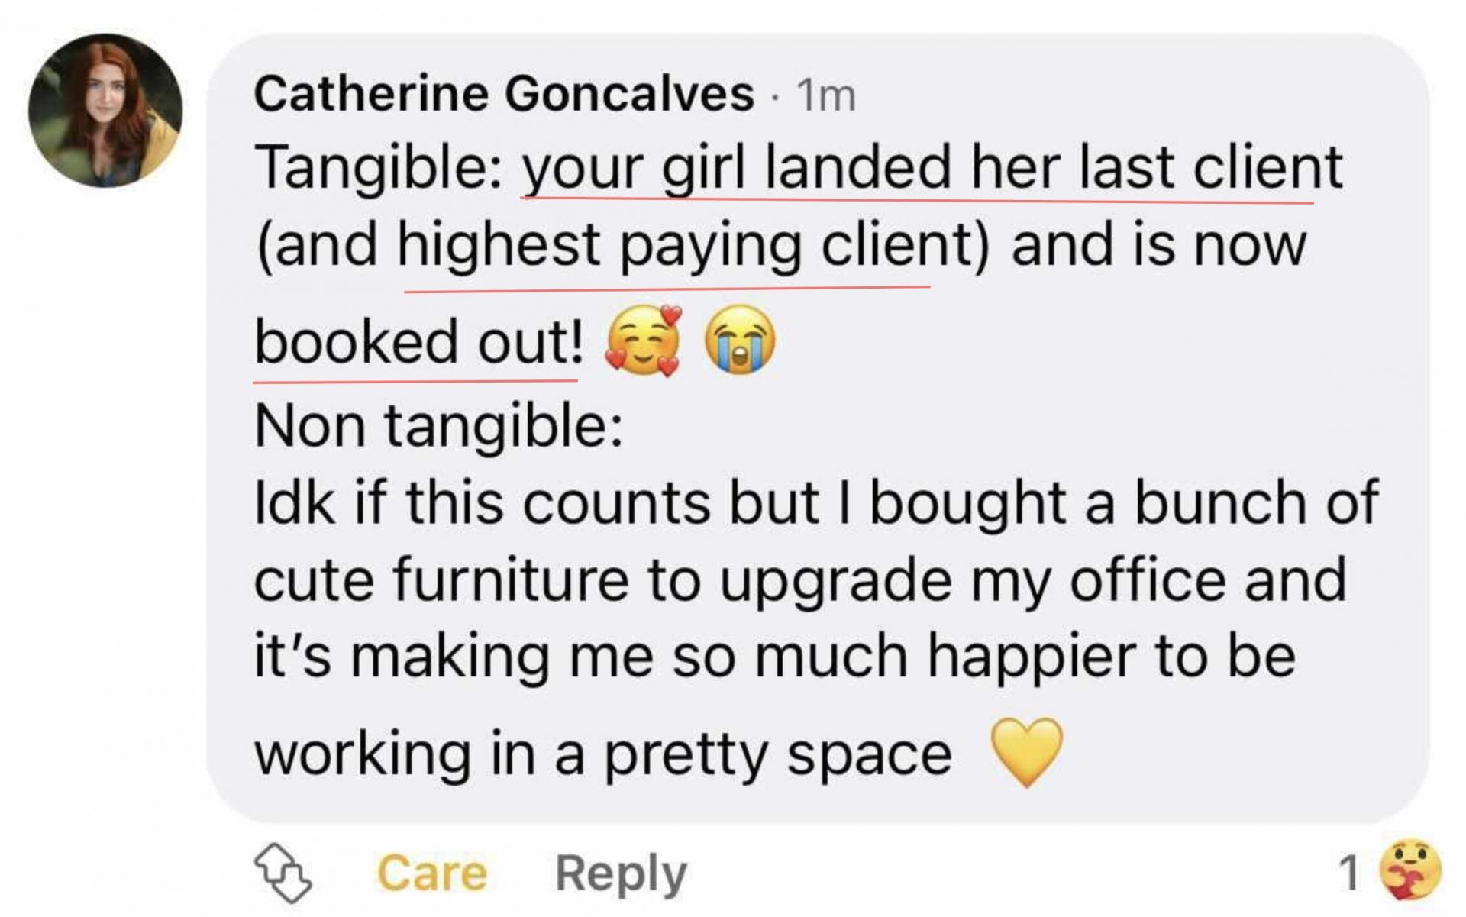Click the 1m comment timestamp
This screenshot has height=917, width=1466.
(x=825, y=96)
